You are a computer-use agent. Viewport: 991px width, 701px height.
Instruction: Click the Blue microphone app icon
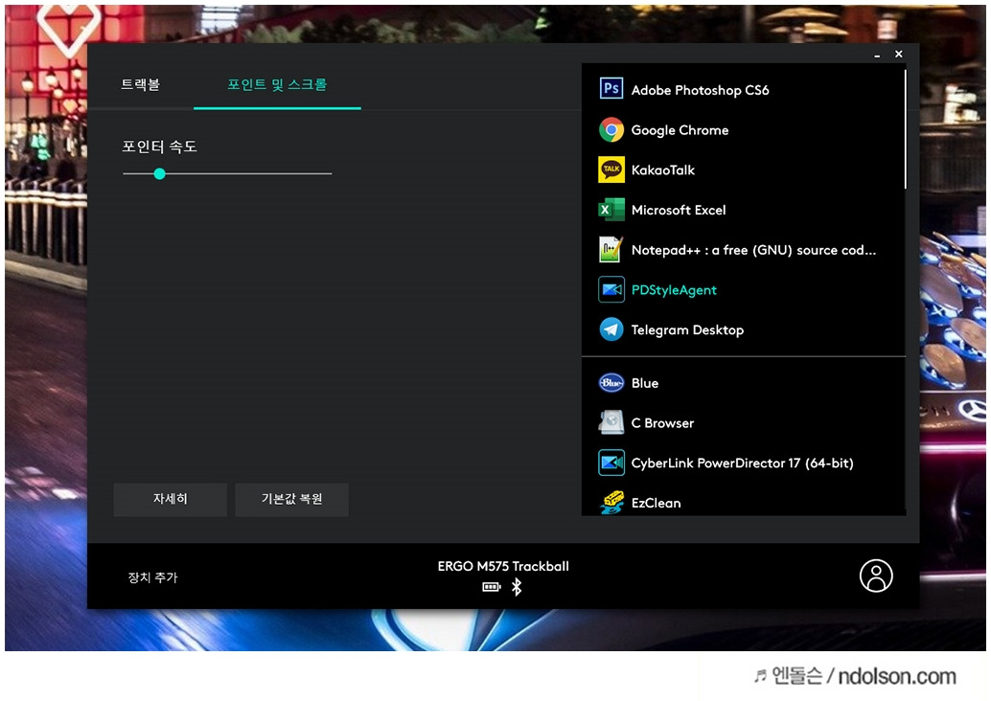tap(611, 383)
